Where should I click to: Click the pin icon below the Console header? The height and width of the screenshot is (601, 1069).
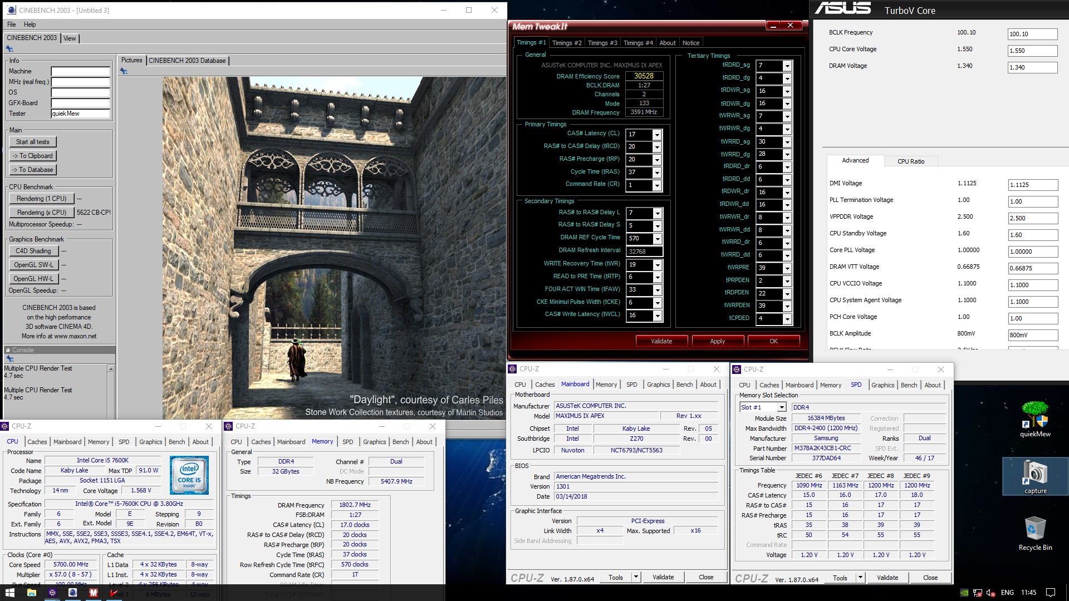(x=9, y=359)
